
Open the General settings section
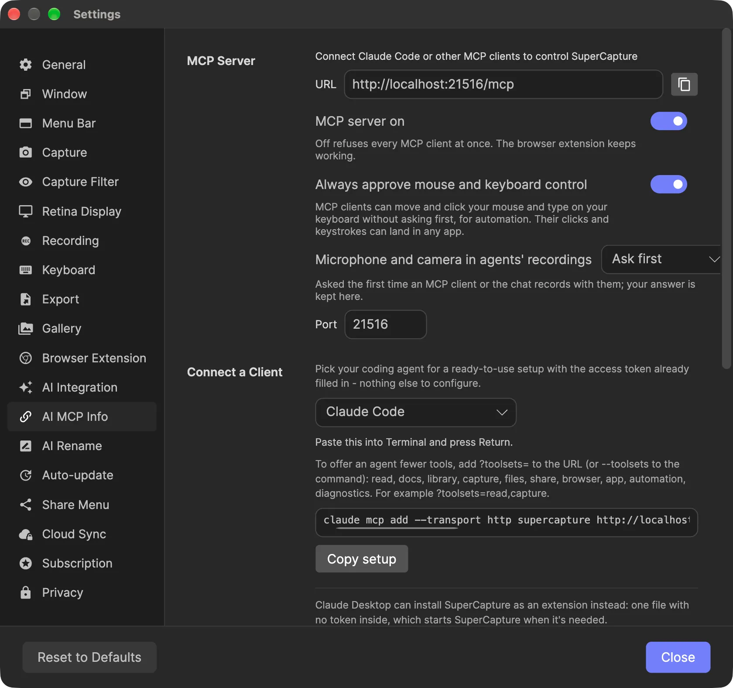point(82,65)
